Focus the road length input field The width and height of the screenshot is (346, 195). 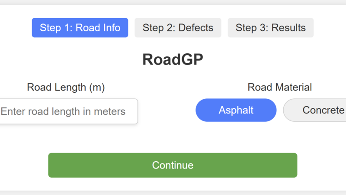click(x=67, y=111)
